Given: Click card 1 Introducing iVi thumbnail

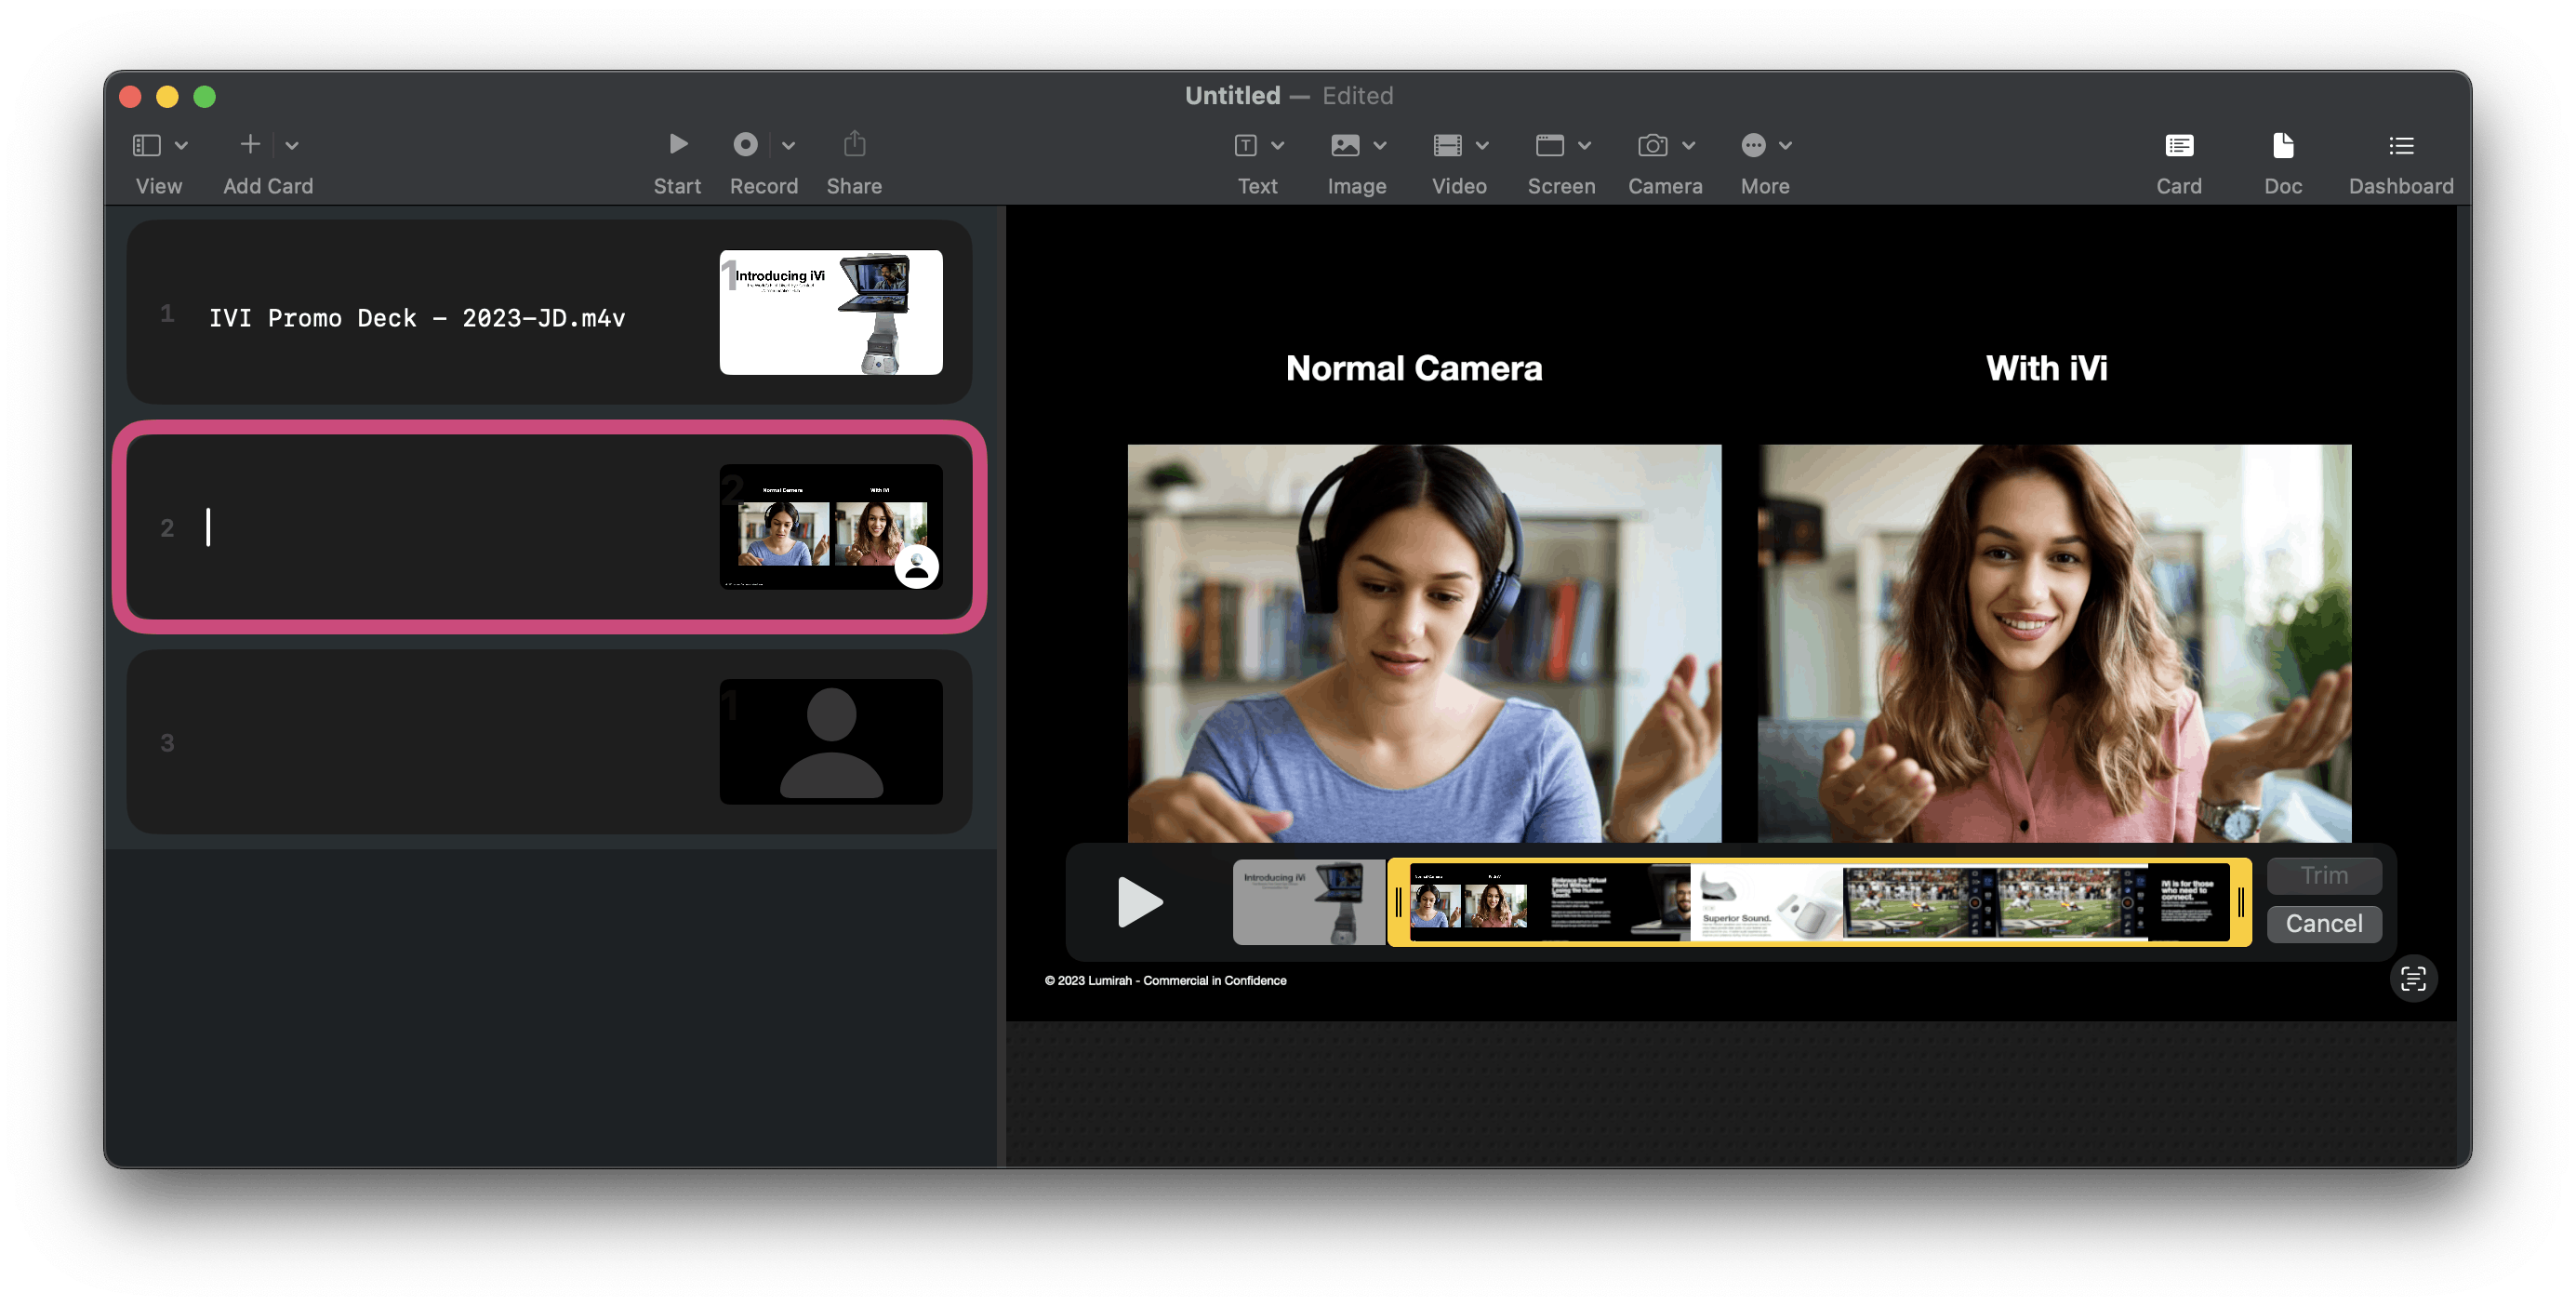Looking at the screenshot, I should 831,312.
